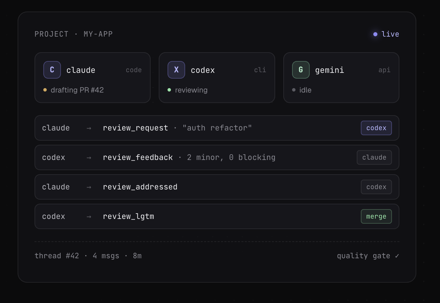This screenshot has height=303, width=440.
Task: Click the arrow in the review_lgtm row
Action: pyautogui.click(x=89, y=217)
